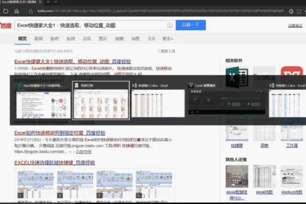This screenshot has width=306, height=204.
Task: Open result Excel如何快速移动列到指定位置
Action: (x=60, y=133)
